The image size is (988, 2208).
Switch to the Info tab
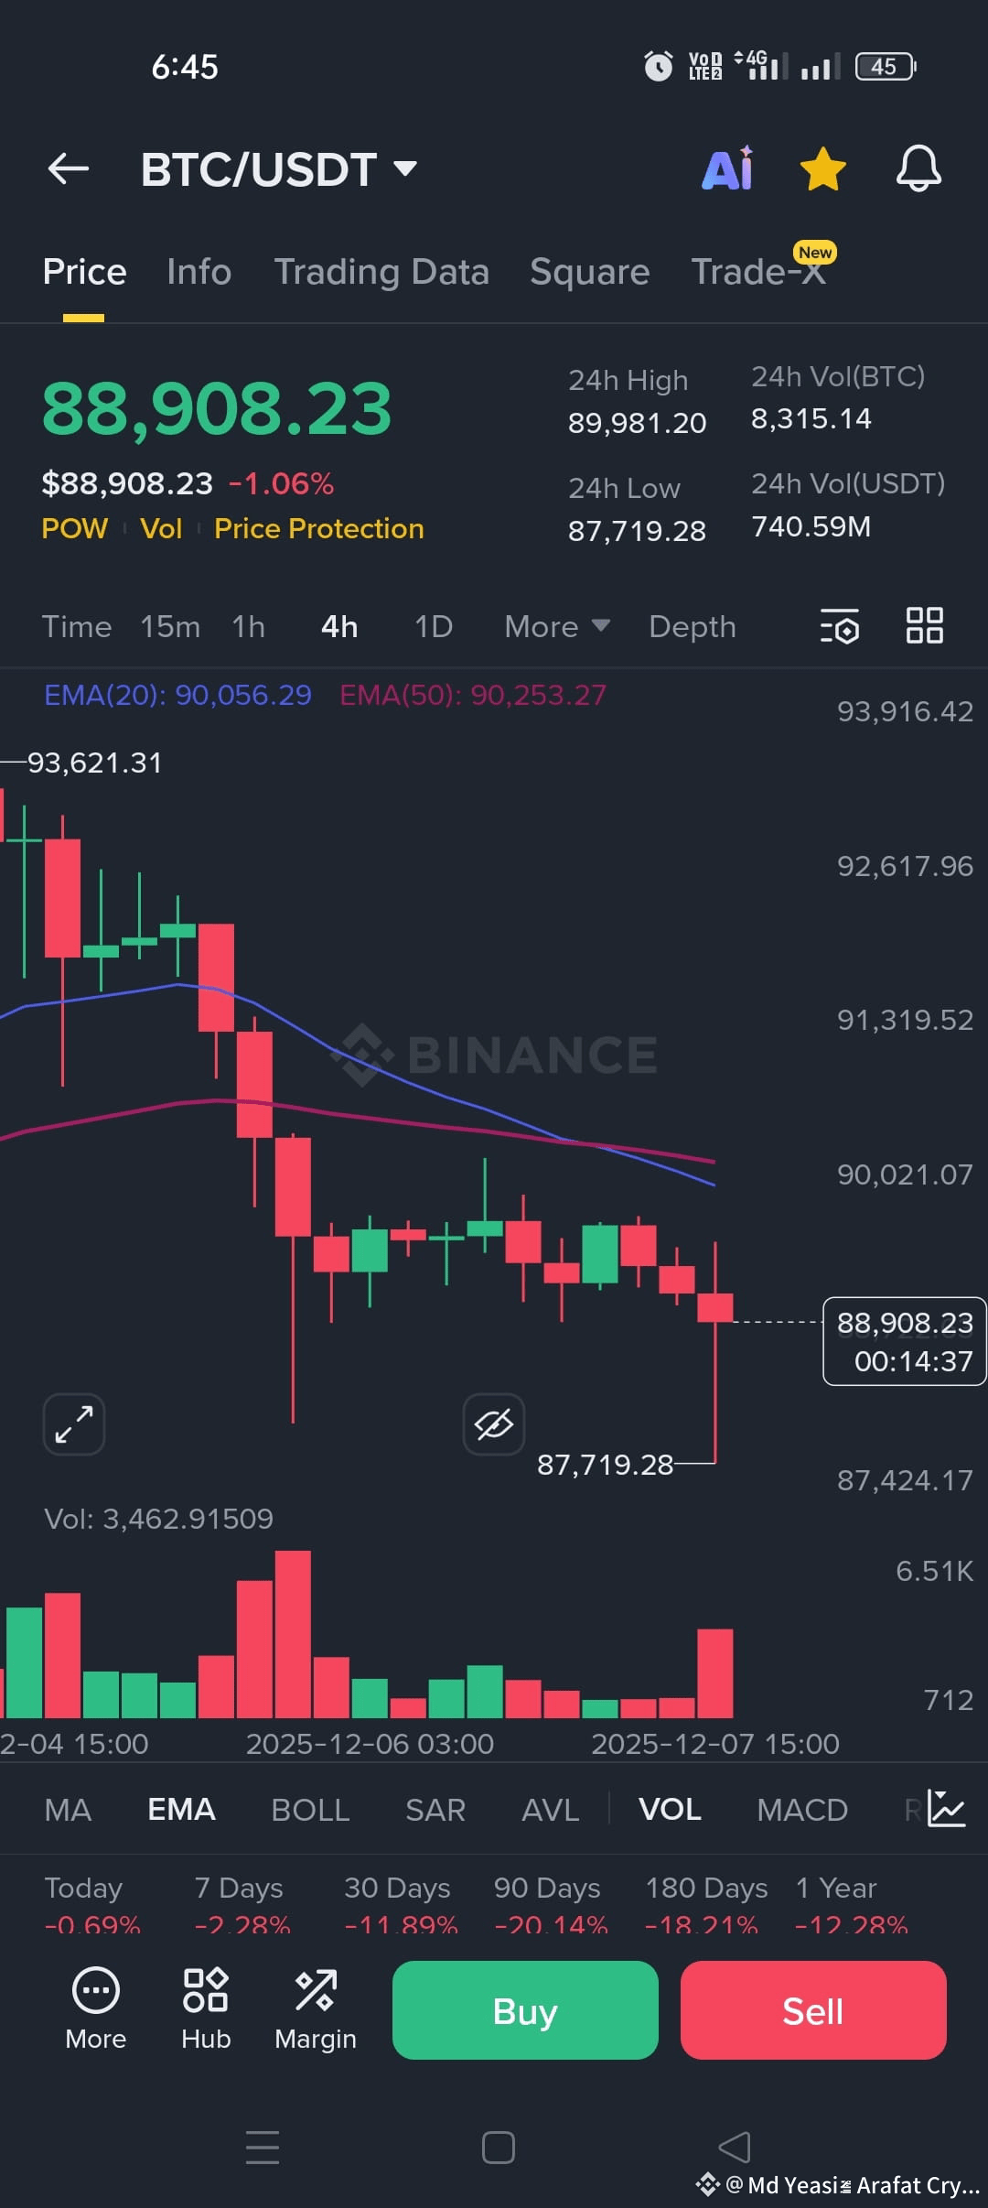pyautogui.click(x=199, y=272)
